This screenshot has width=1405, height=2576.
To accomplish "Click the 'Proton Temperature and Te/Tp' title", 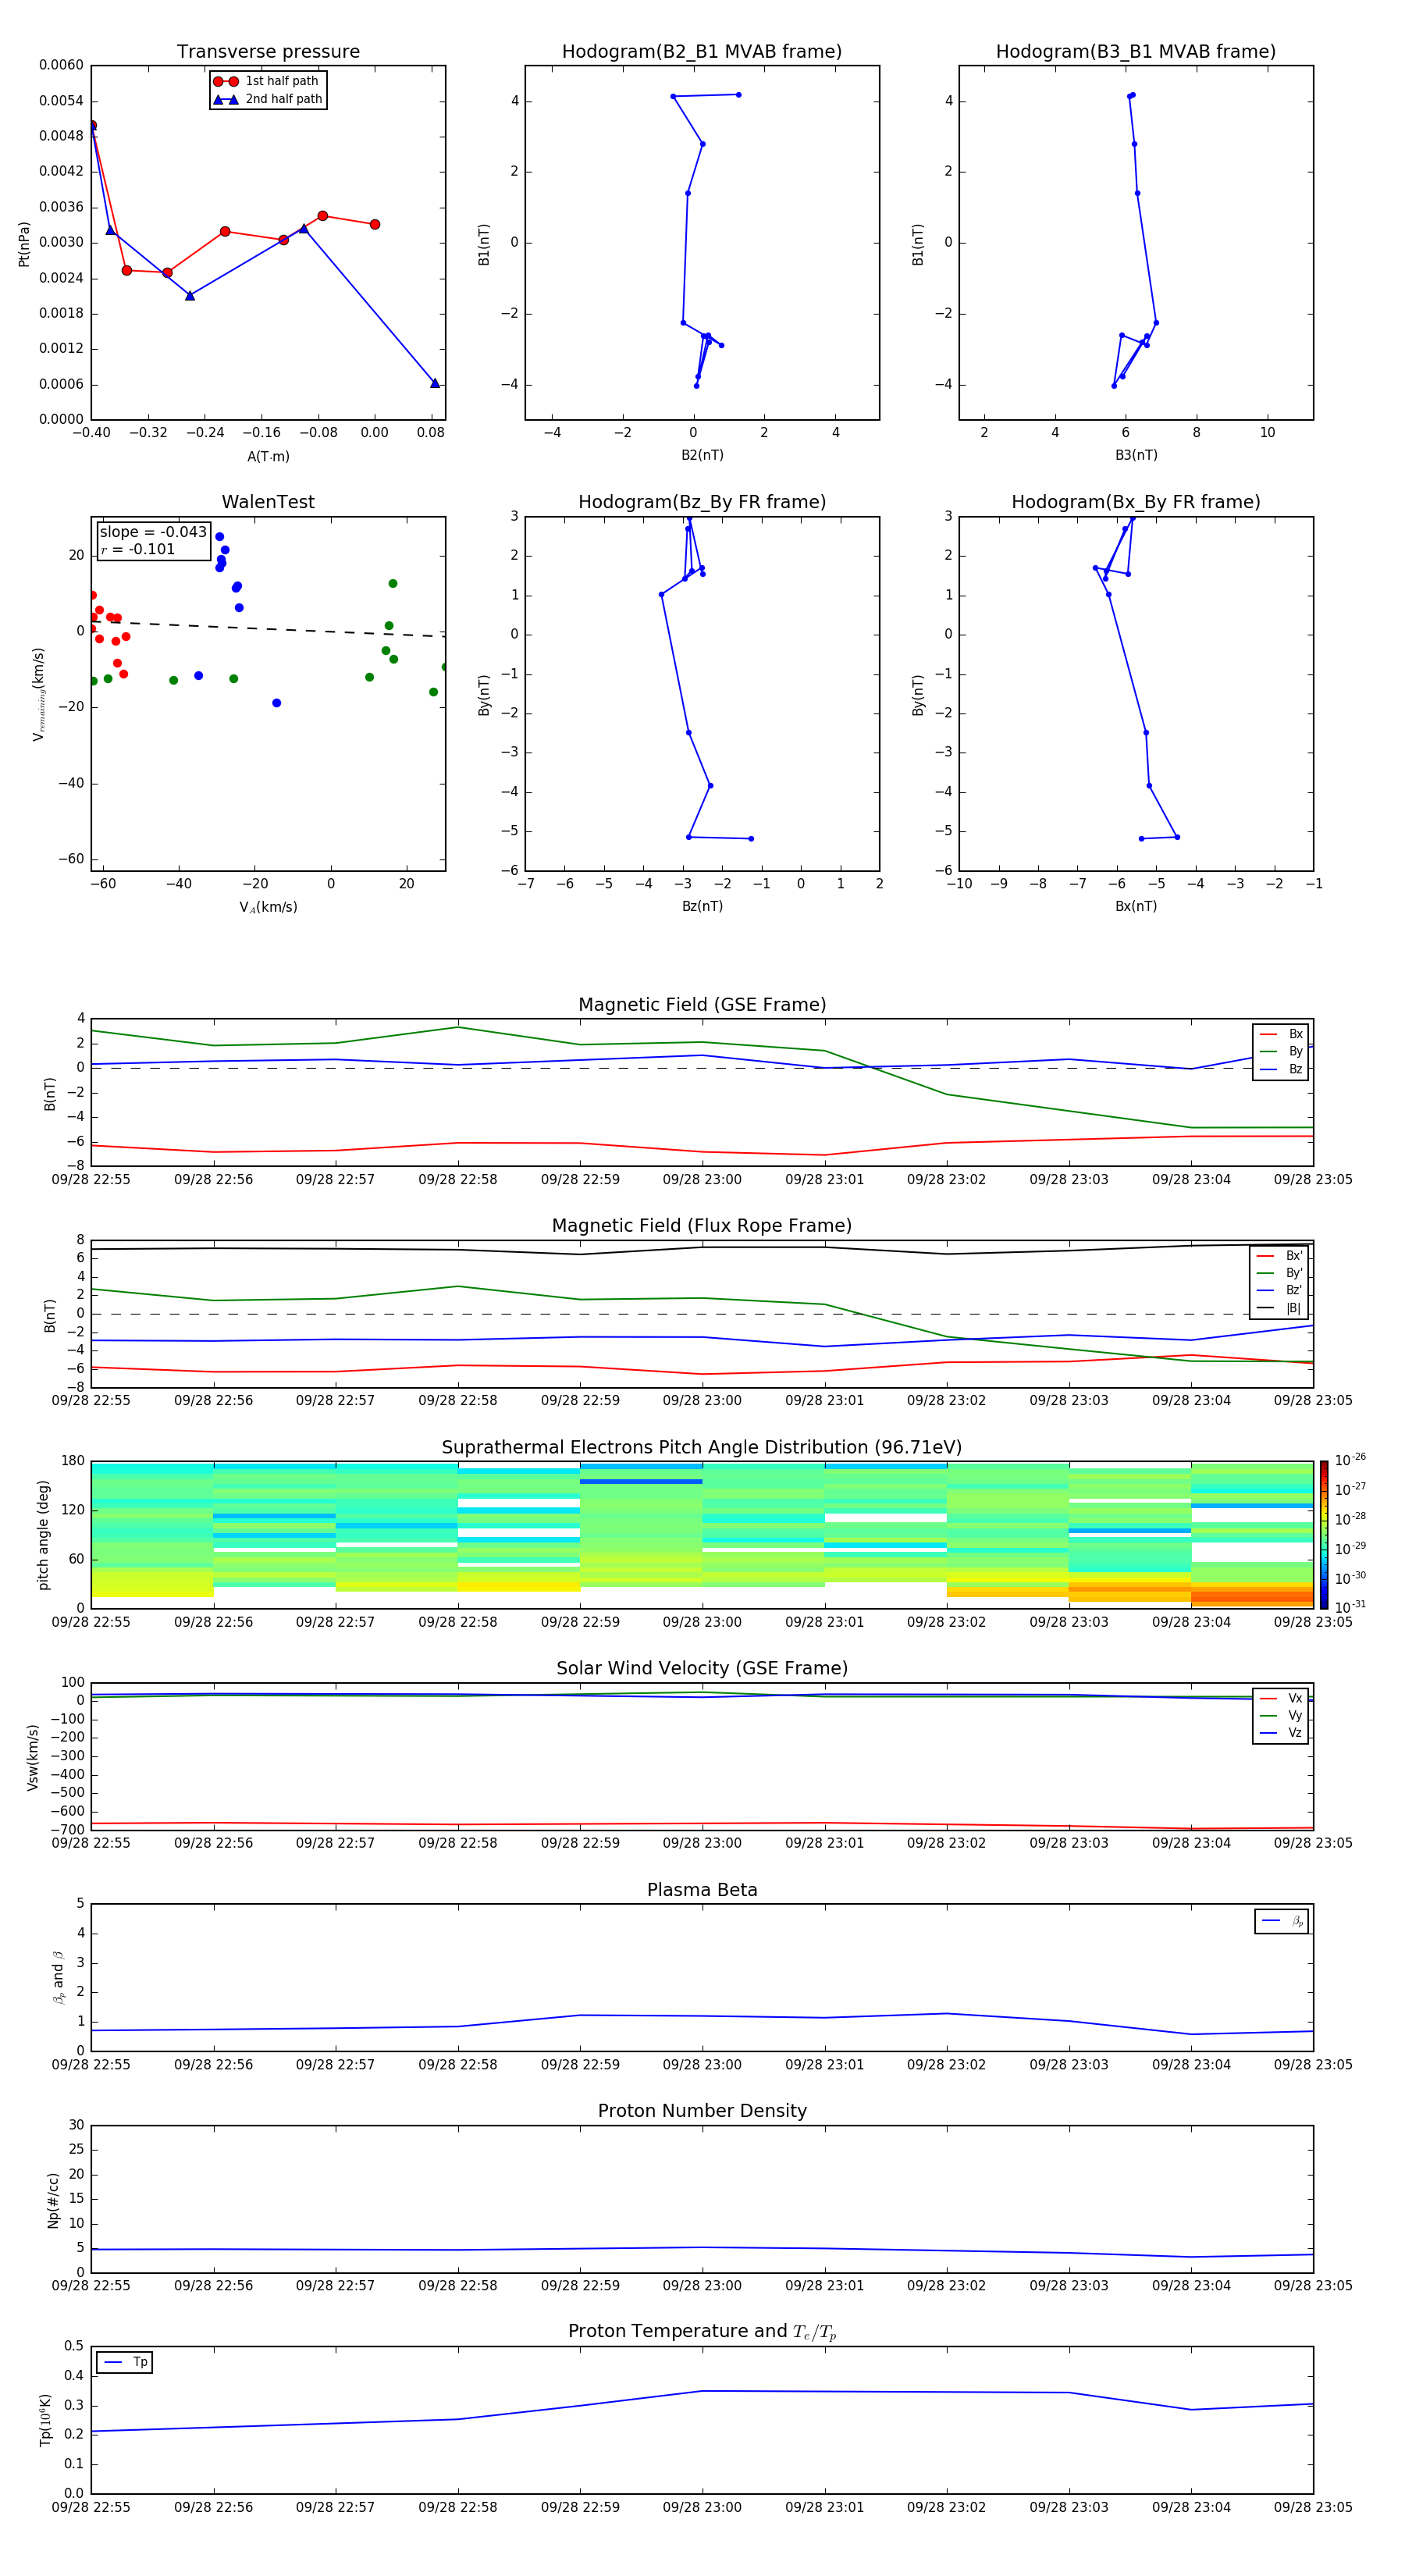I will point(702,2332).
